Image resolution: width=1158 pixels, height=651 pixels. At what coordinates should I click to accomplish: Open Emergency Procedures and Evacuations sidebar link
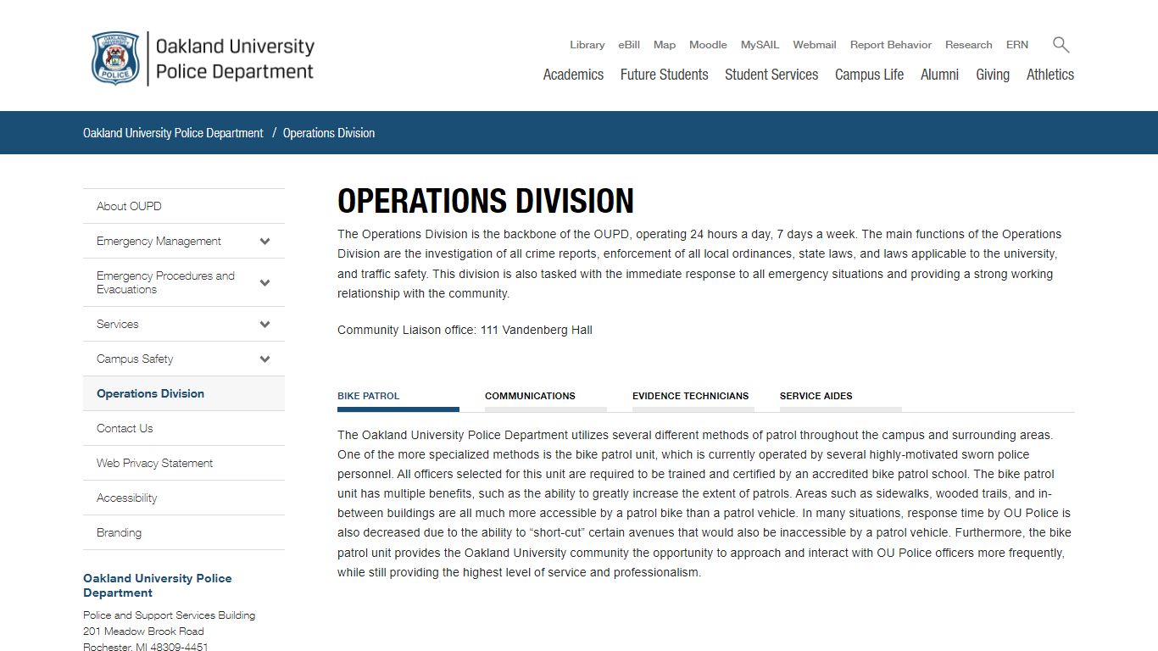[165, 282]
